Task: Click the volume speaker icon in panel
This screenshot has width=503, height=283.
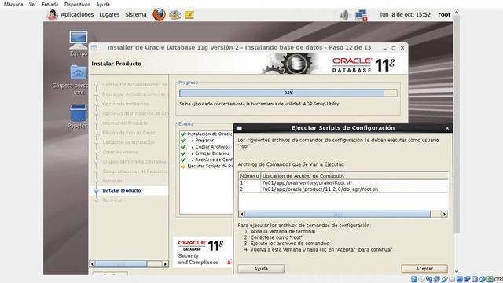Action: coord(343,15)
